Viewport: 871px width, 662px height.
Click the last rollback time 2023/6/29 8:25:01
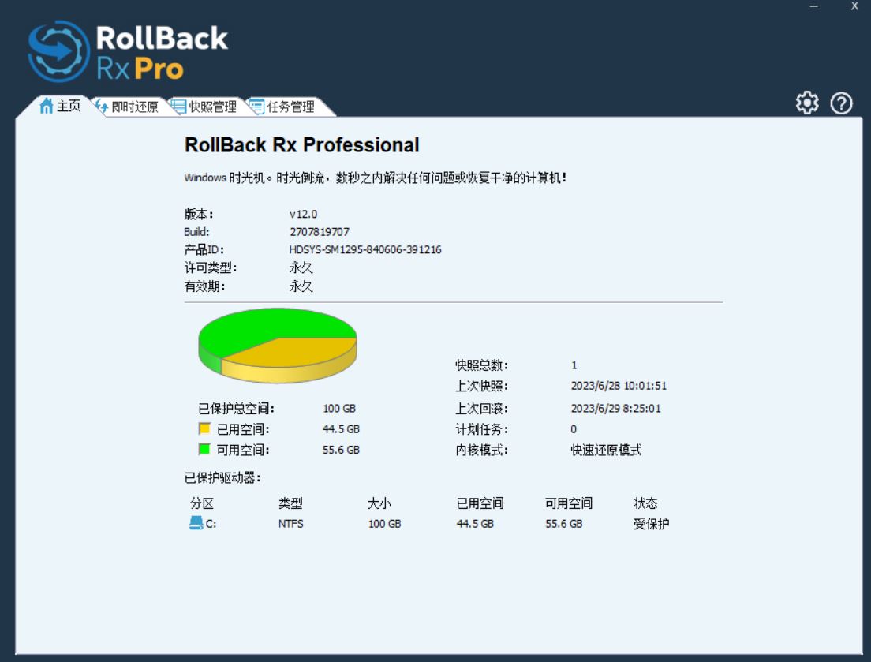coord(616,408)
